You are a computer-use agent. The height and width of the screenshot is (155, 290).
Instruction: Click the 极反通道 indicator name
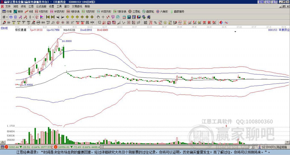coord(21,30)
